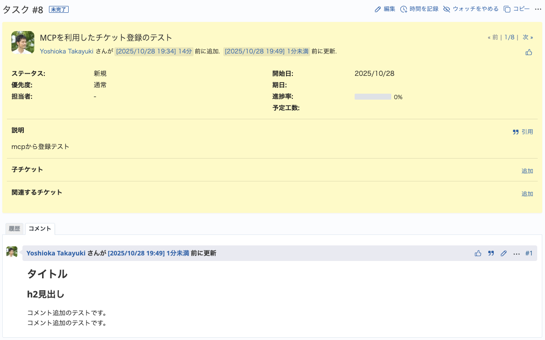Open the top-right more actions ellipsis menu

538,9
